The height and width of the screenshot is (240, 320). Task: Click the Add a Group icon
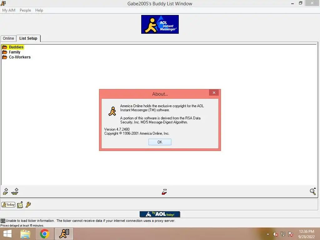15,192
